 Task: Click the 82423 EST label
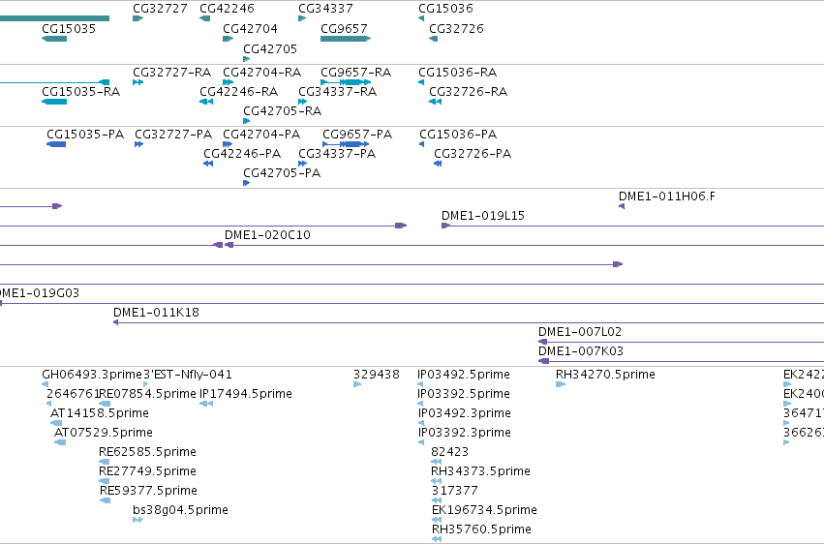450,452
